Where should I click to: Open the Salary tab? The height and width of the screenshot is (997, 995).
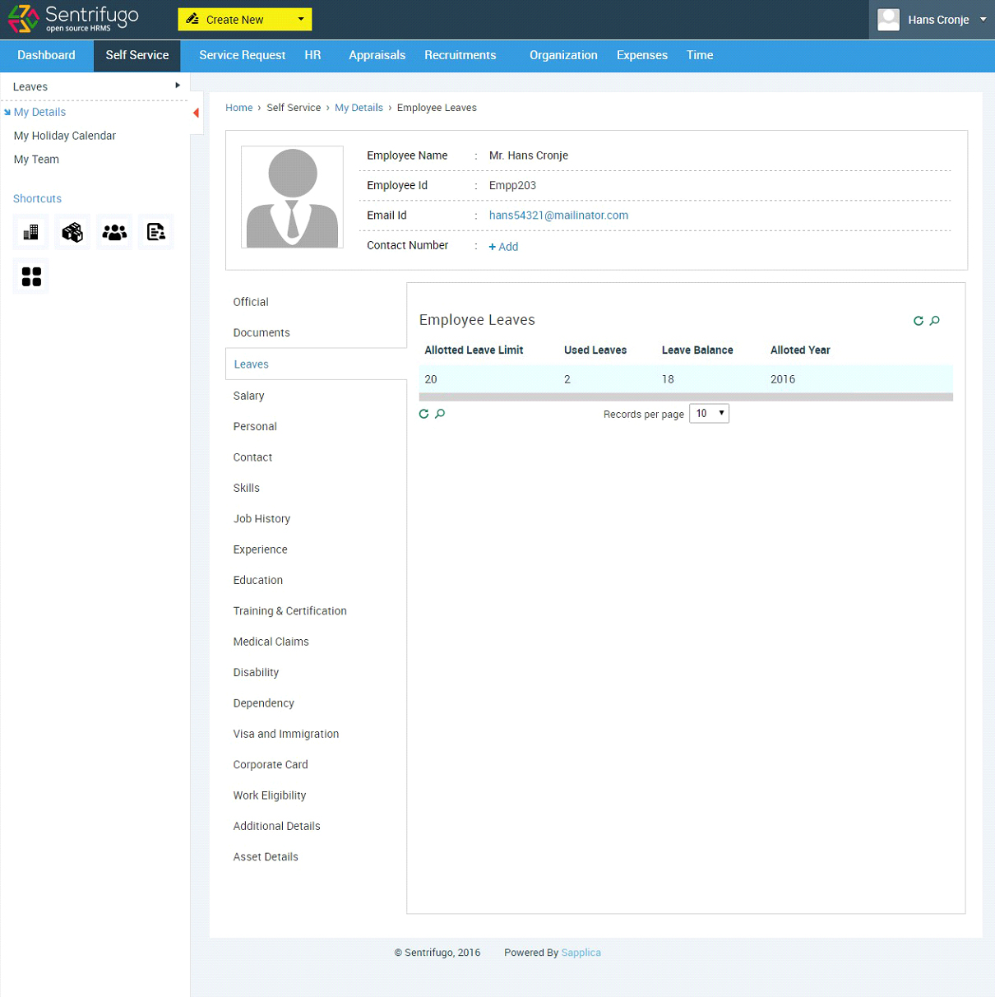tap(248, 396)
